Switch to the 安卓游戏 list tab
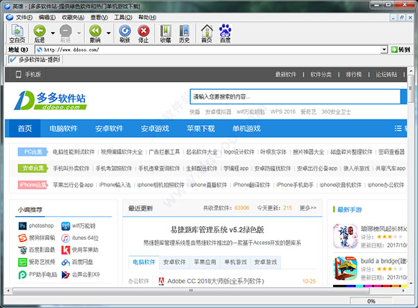The image size is (418, 308). [x=265, y=262]
